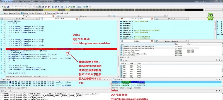This screenshot has height=100, width=223.
Task: Select pseudocode line 96 Sha256Digest::getHash
Action: 39,58
